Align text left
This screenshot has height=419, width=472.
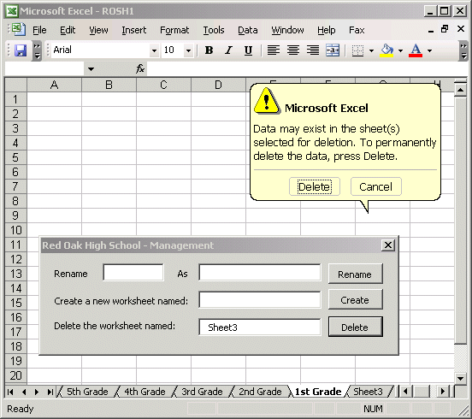(274, 50)
